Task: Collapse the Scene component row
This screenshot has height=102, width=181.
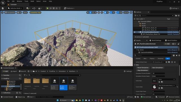Action: click(137, 50)
